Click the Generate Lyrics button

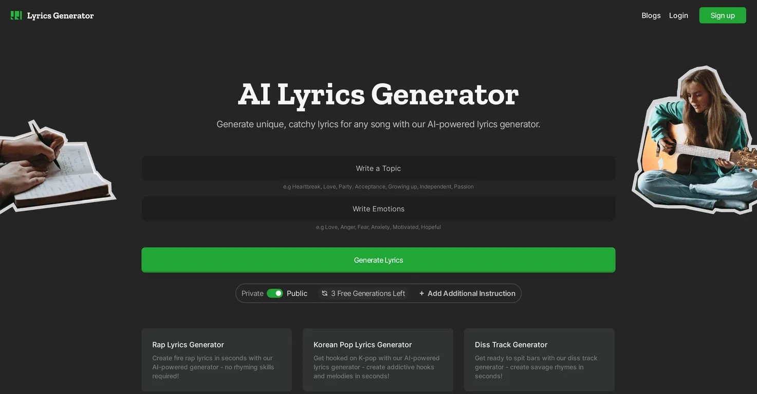(378, 260)
